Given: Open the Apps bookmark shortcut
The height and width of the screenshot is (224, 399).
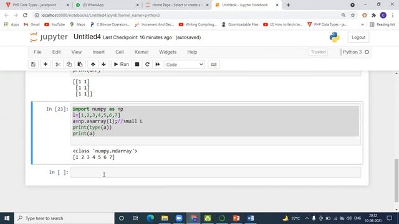Looking at the screenshot, I should coord(12,24).
